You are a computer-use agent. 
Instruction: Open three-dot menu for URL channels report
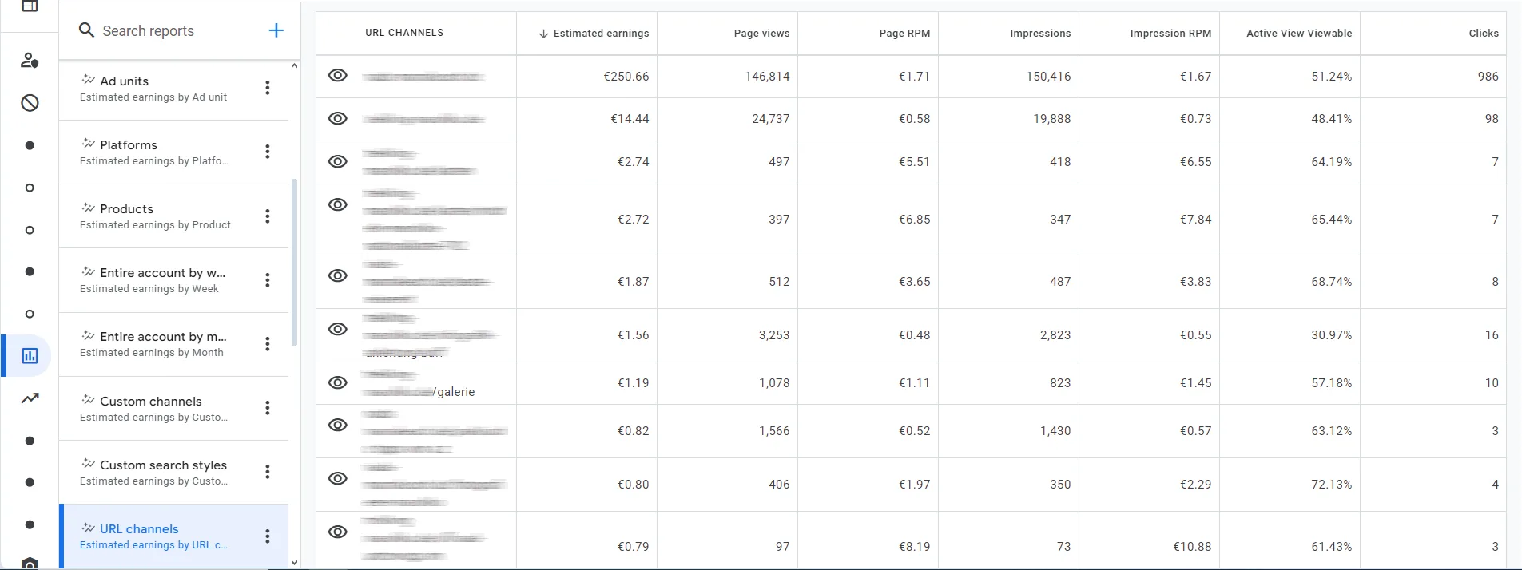click(x=268, y=536)
